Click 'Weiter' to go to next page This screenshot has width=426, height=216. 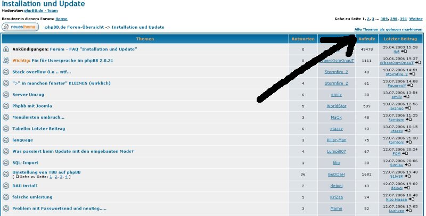[416, 19]
